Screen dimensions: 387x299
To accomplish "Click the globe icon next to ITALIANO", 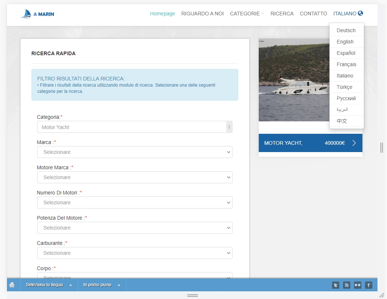I will click(360, 13).
